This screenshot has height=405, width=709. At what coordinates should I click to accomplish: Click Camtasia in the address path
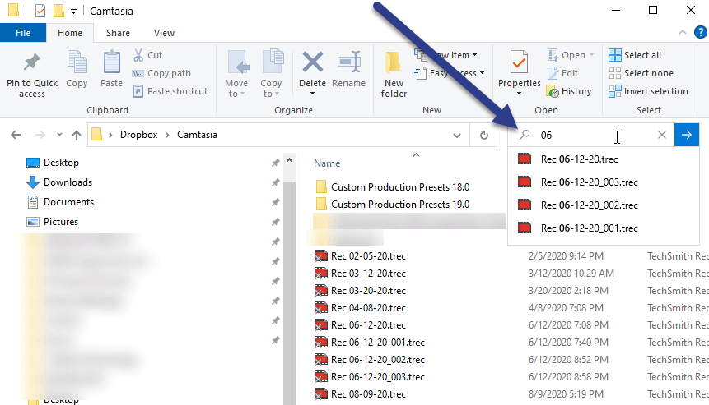(x=197, y=135)
